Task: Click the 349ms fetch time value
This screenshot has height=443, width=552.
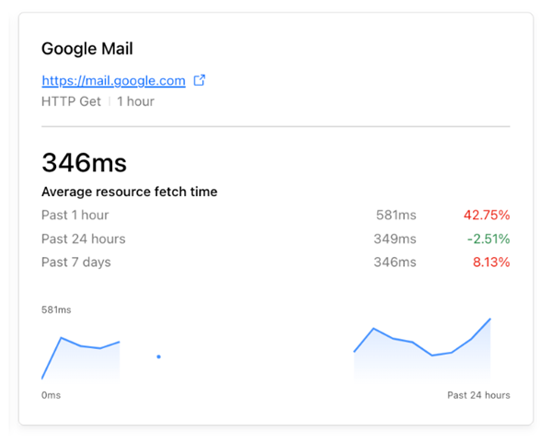Action: (x=396, y=239)
